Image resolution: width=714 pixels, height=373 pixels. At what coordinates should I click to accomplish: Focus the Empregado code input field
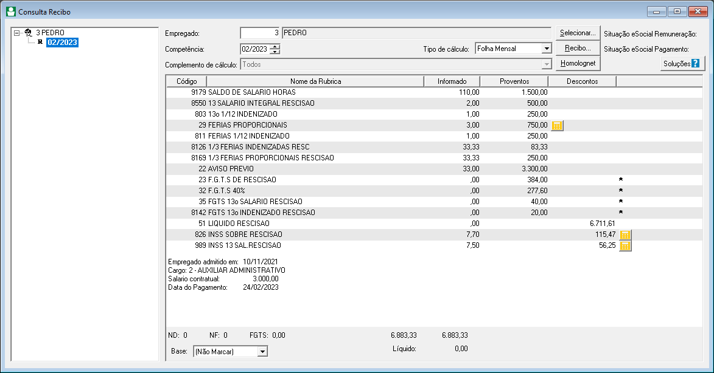click(x=260, y=33)
